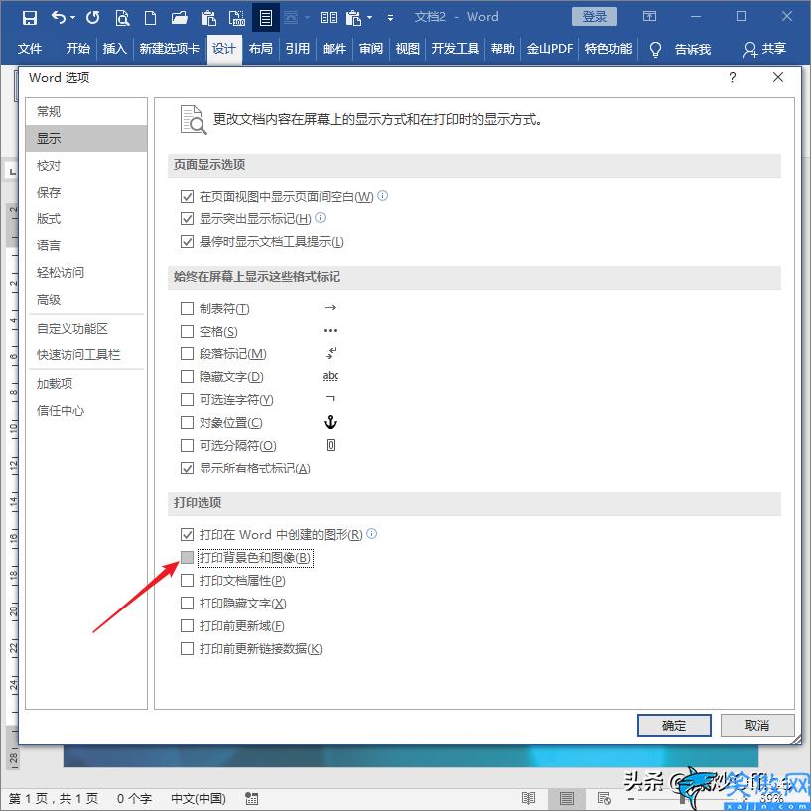Select 信任中心 in options sidebar
The width and height of the screenshot is (811, 811).
click(86, 411)
